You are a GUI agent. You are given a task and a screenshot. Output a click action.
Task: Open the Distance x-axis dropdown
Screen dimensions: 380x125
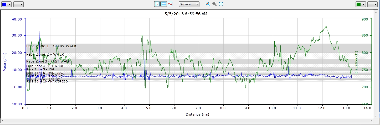(189, 4)
